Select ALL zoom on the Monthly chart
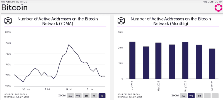The height and width of the screenshot is (100, 223). coord(183,96)
